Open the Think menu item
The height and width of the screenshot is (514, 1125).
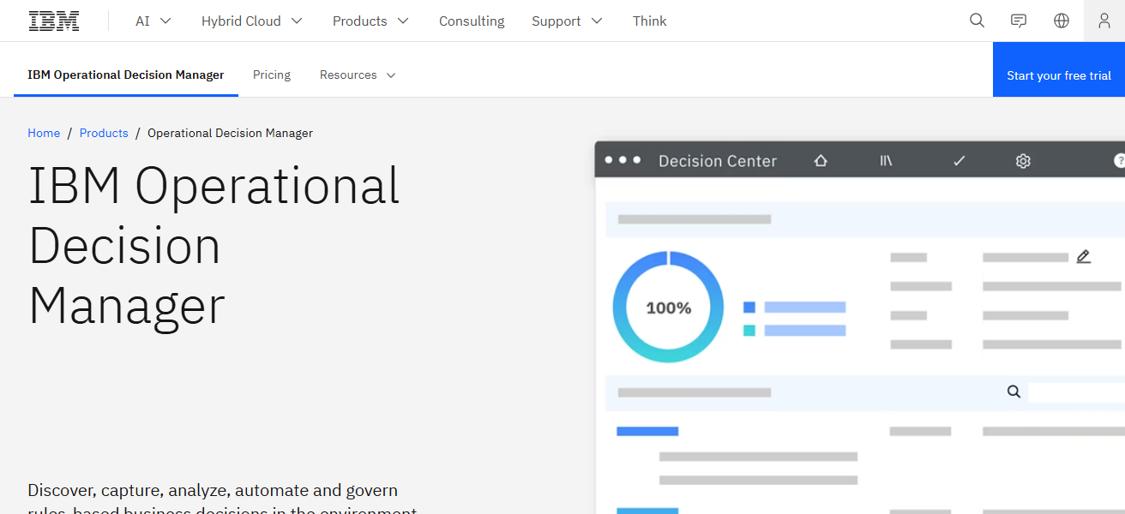(649, 21)
